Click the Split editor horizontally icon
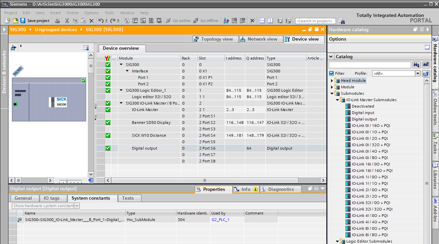This screenshot has height=244, width=439. click(262, 21)
